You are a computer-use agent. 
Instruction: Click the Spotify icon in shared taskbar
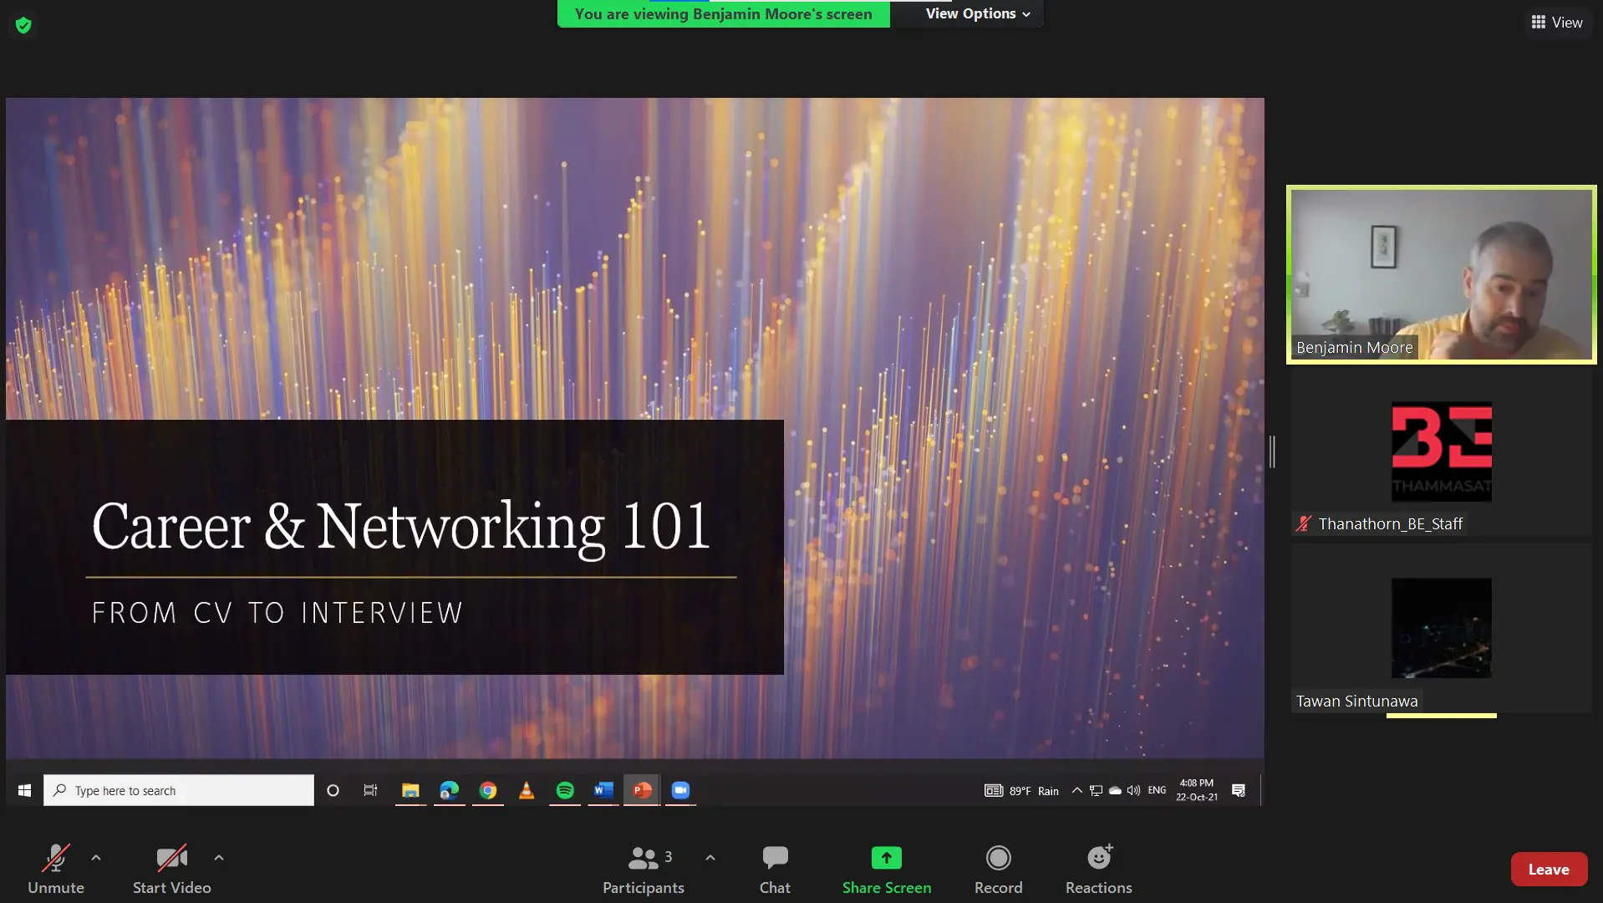coord(565,790)
